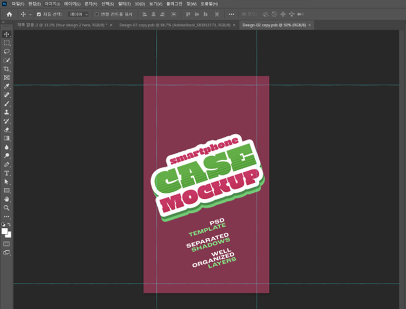Open the 레이어 auto-select dropdown
406x309 pixels.
[79, 14]
